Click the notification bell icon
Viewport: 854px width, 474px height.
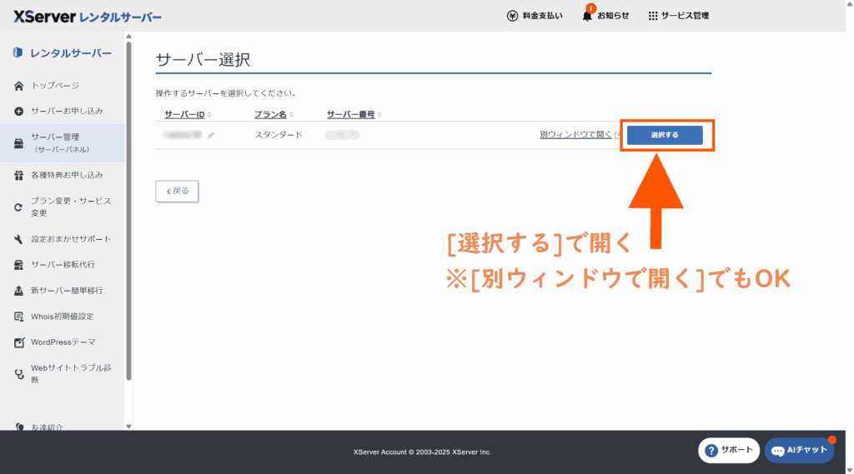[587, 16]
